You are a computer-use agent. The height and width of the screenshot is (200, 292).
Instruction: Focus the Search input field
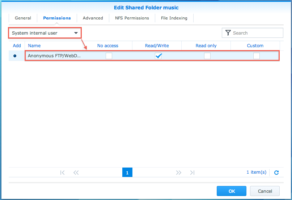point(256,33)
